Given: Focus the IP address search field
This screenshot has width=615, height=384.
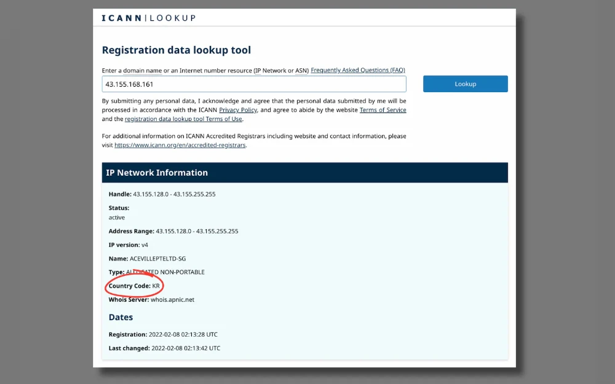Looking at the screenshot, I should tap(254, 84).
